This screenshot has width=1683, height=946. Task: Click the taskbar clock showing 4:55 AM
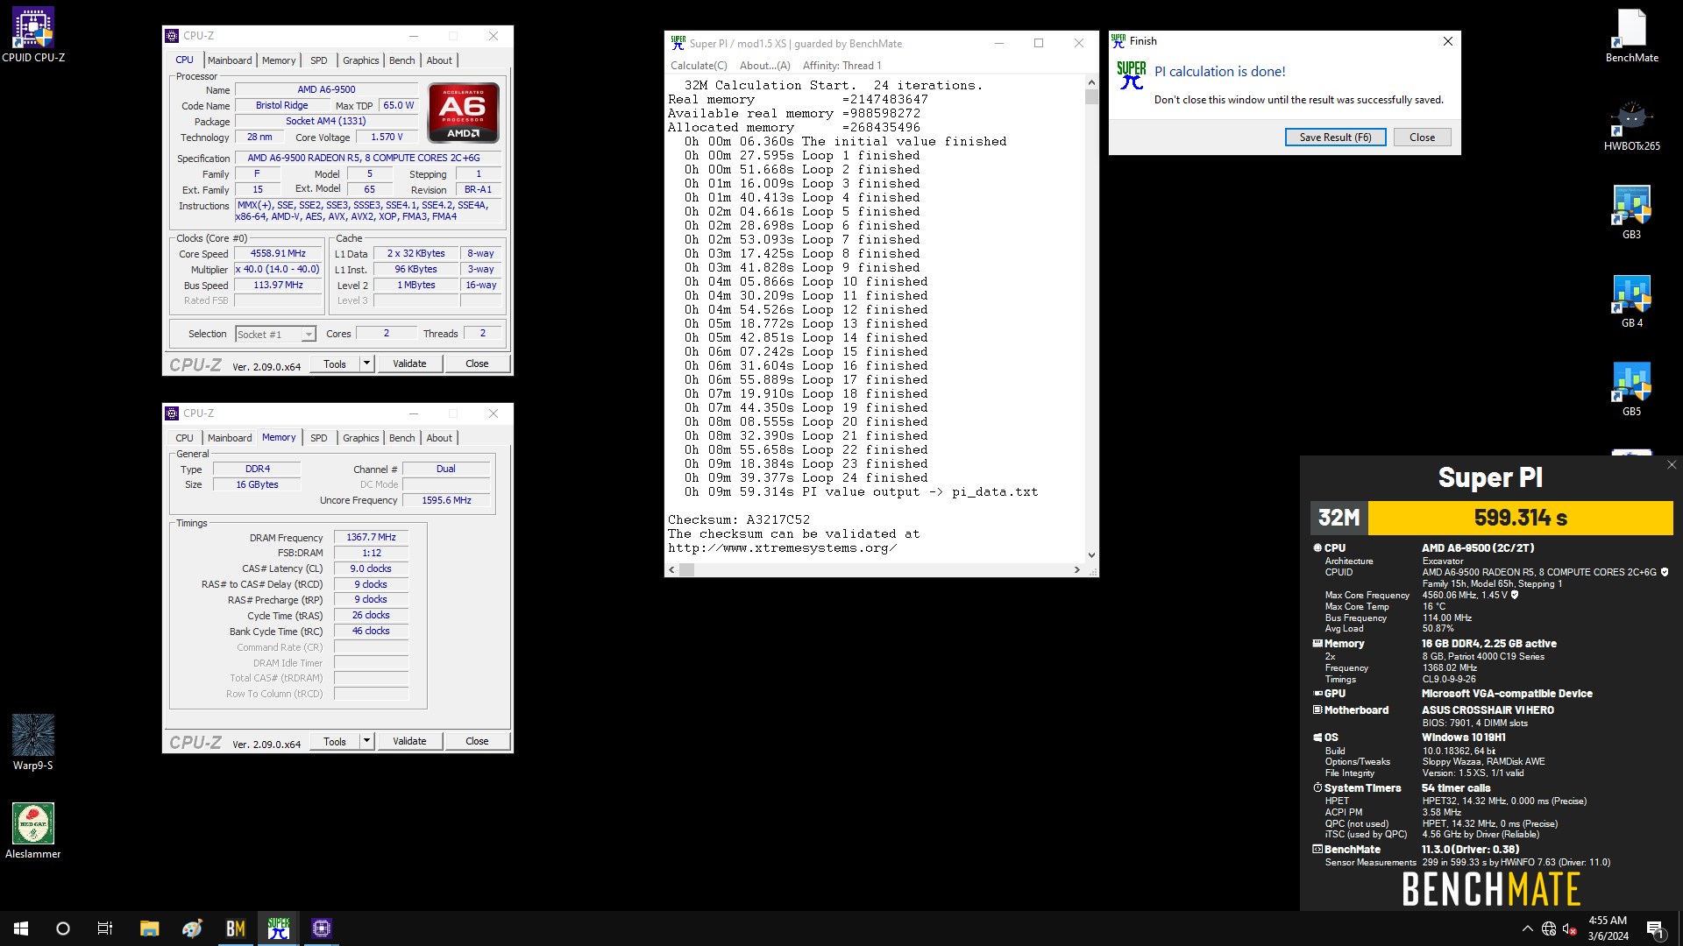tap(1608, 928)
